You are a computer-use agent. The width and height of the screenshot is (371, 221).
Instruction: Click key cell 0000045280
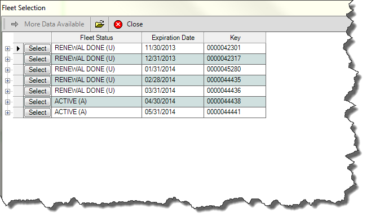click(235, 70)
